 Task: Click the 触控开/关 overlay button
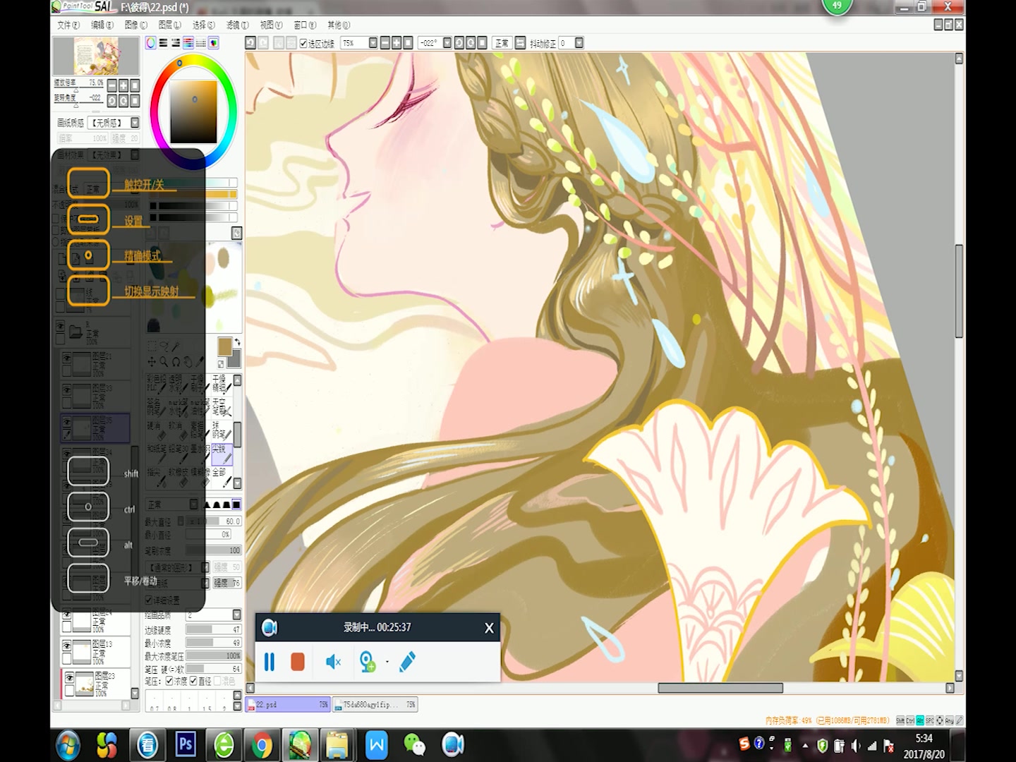point(89,183)
